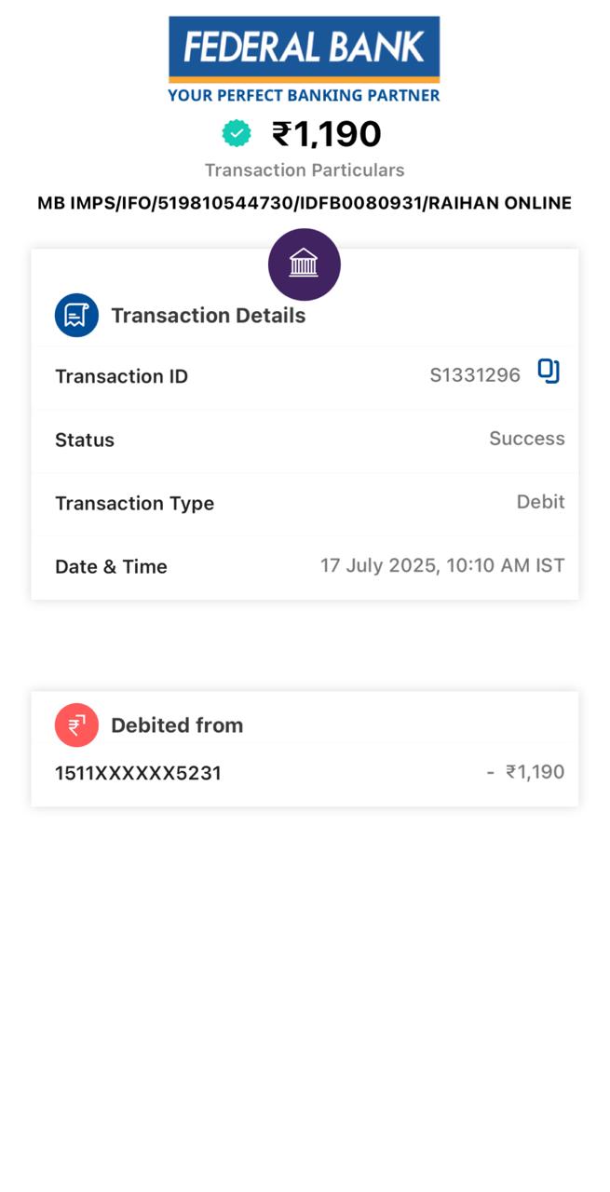
Task: Tap the Debit transaction type value
Action: pyautogui.click(x=540, y=502)
